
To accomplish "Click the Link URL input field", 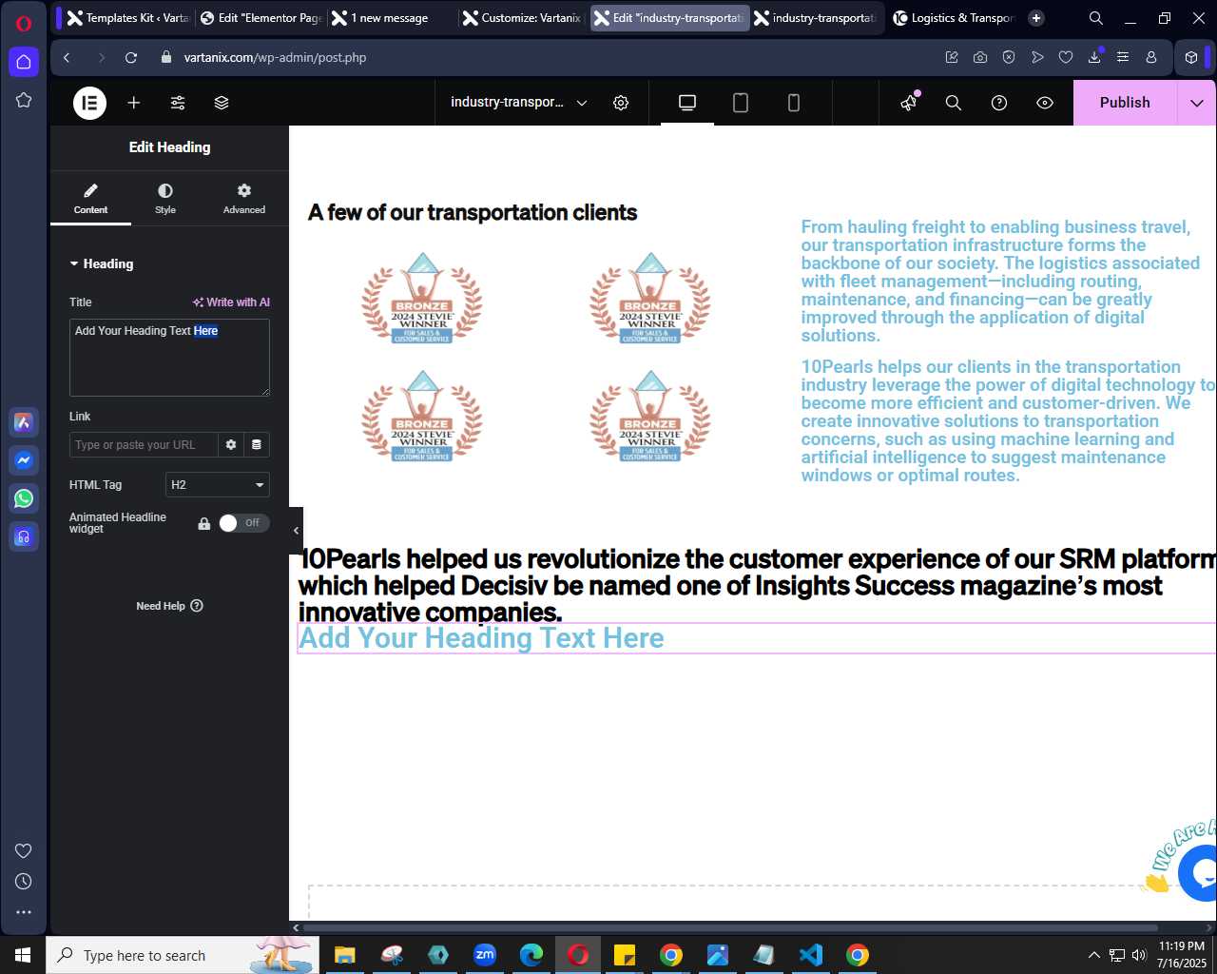I will [144, 444].
